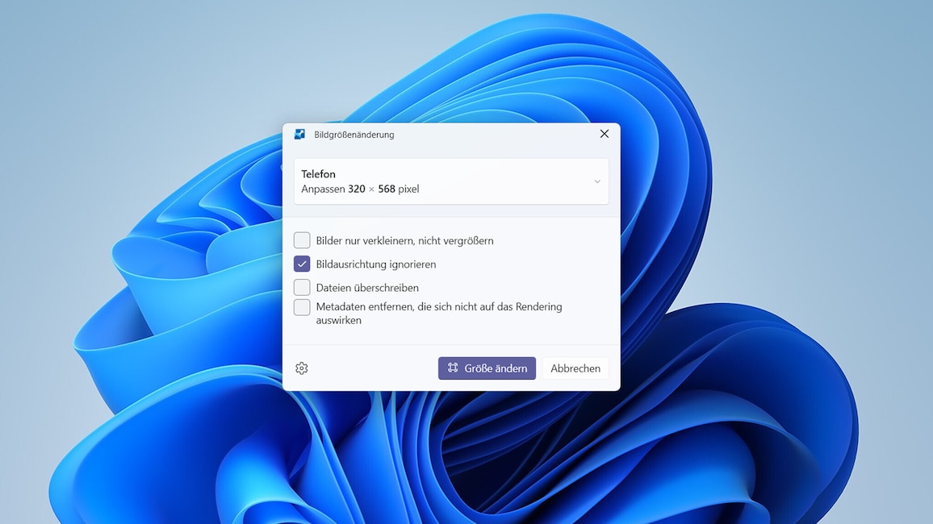Image resolution: width=933 pixels, height=524 pixels.
Task: Expand the Telefon size preset dropdown
Action: coord(451,181)
